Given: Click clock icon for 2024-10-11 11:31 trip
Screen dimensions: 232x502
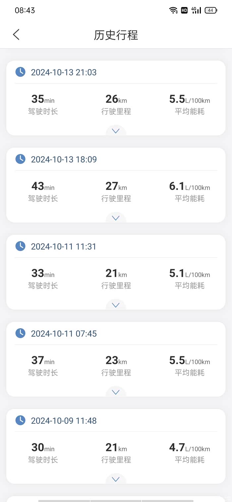Looking at the screenshot, I should click(21, 246).
